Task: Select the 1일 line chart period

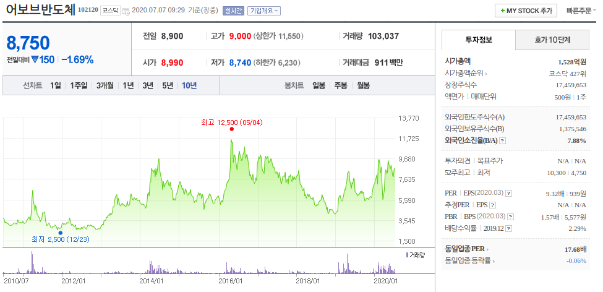Action: tap(56, 85)
